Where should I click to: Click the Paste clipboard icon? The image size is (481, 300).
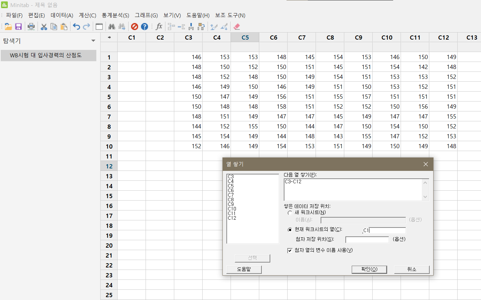point(64,27)
